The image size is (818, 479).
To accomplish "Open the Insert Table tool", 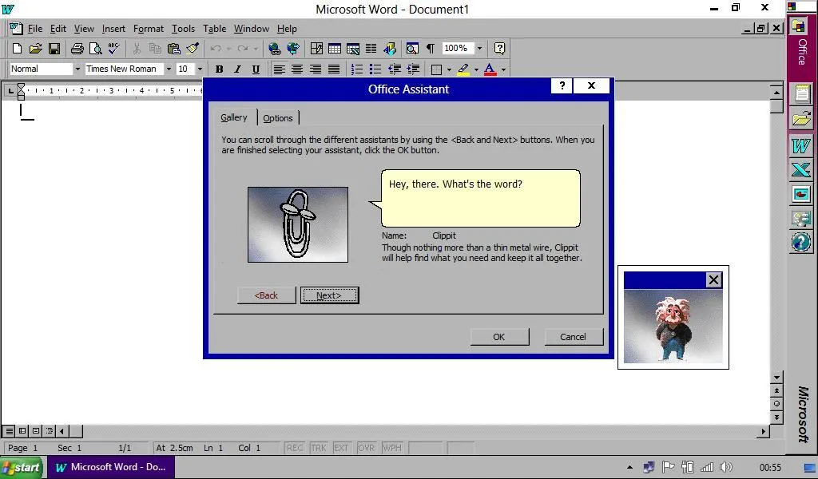I will click(334, 48).
